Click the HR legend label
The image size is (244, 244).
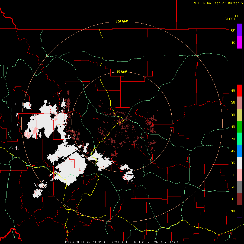(233, 127)
